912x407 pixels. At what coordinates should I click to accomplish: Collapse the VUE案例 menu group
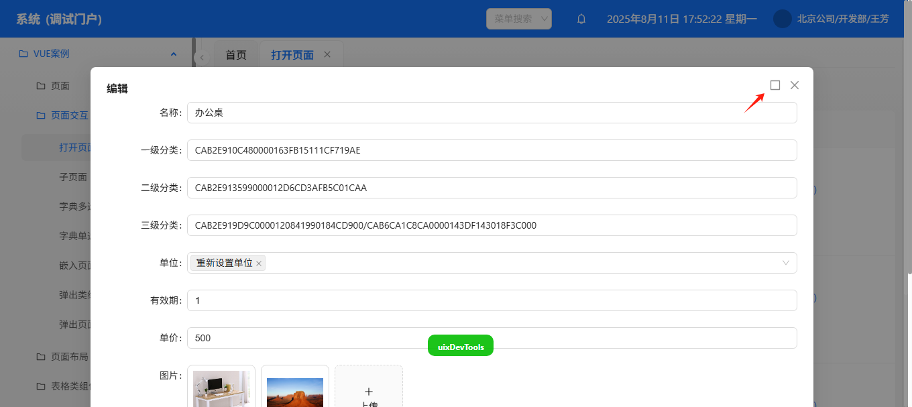click(x=174, y=54)
